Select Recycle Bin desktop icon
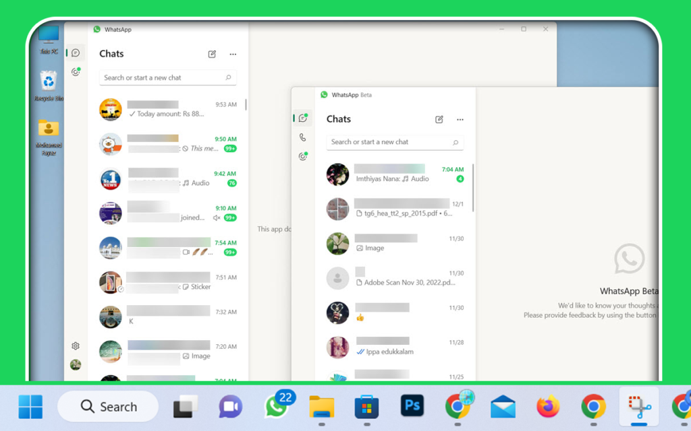691x431 pixels. pos(49,86)
